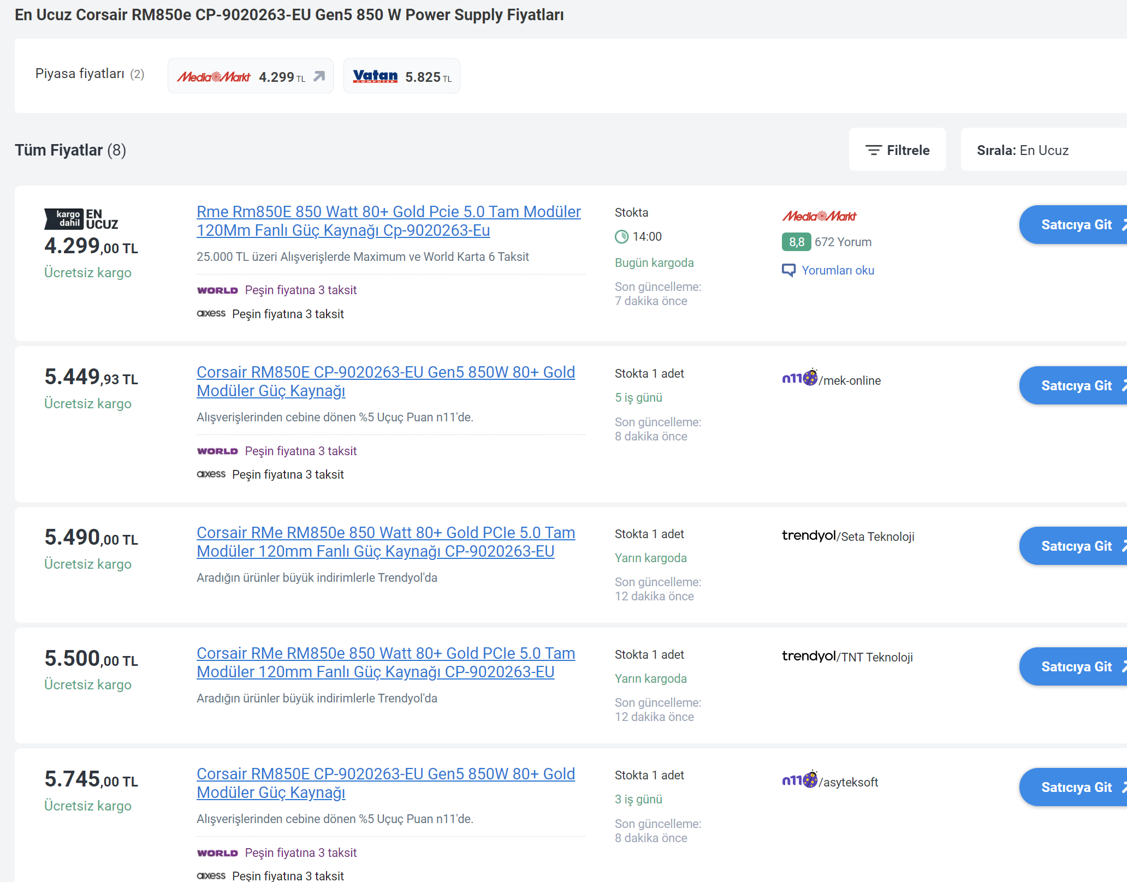
Task: Click the trendyol logo for Seta Teknoloji
Action: (809, 535)
